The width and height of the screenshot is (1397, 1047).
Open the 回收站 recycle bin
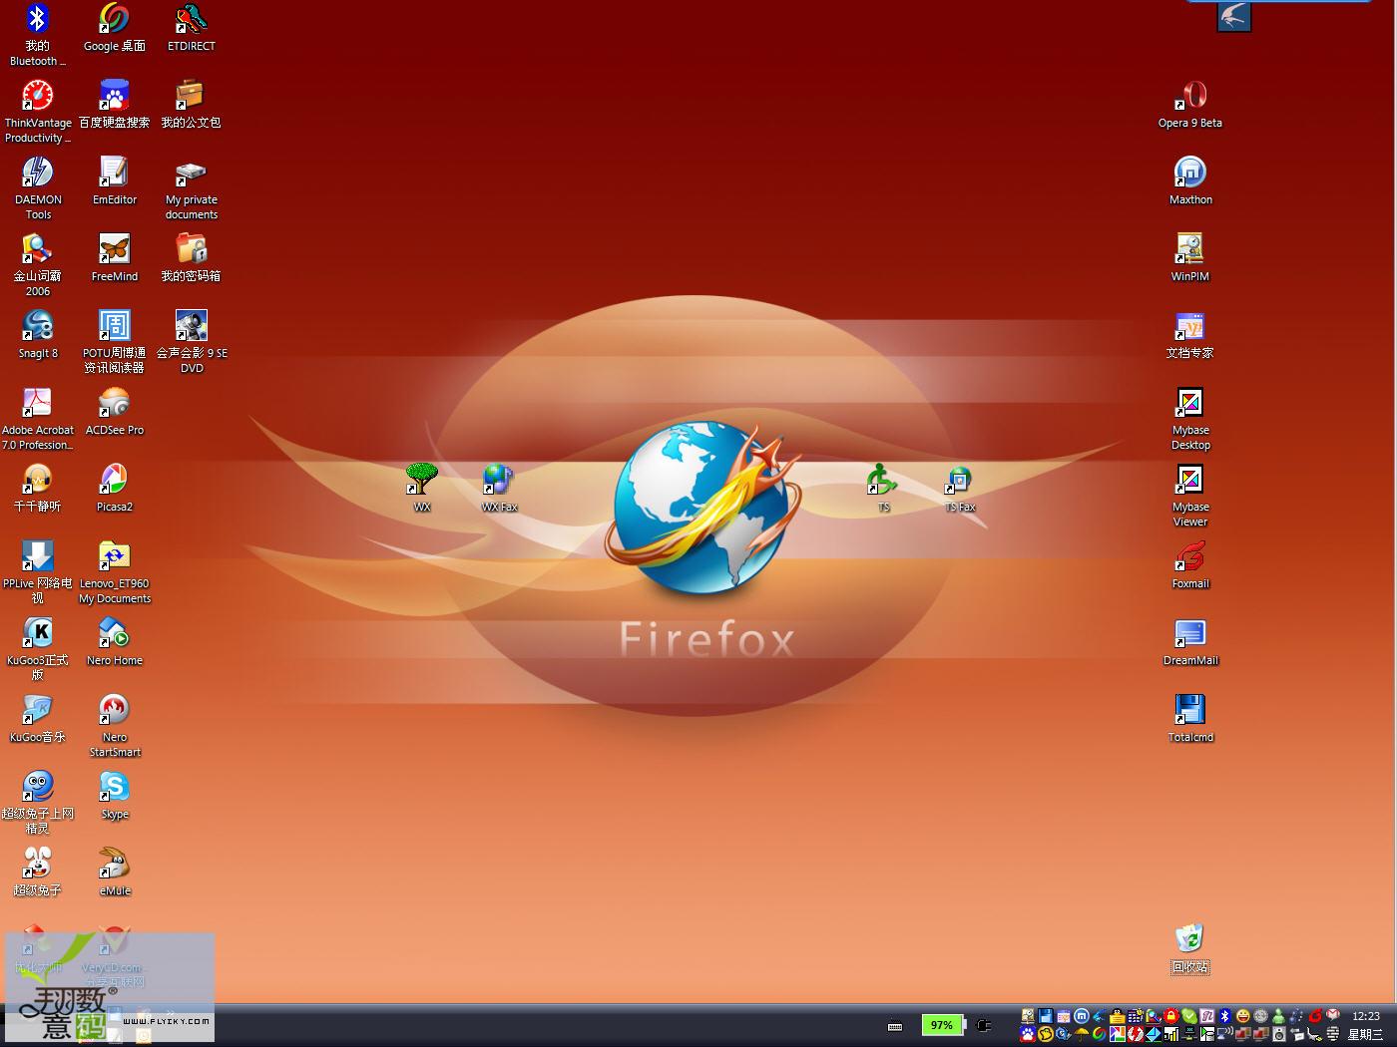(x=1189, y=948)
